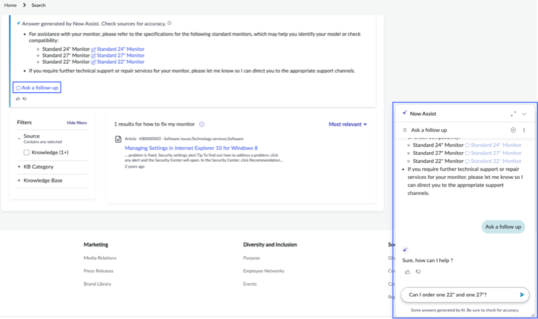The image size is (538, 319).
Task: Click the article document icon in results
Action: pyautogui.click(x=118, y=139)
